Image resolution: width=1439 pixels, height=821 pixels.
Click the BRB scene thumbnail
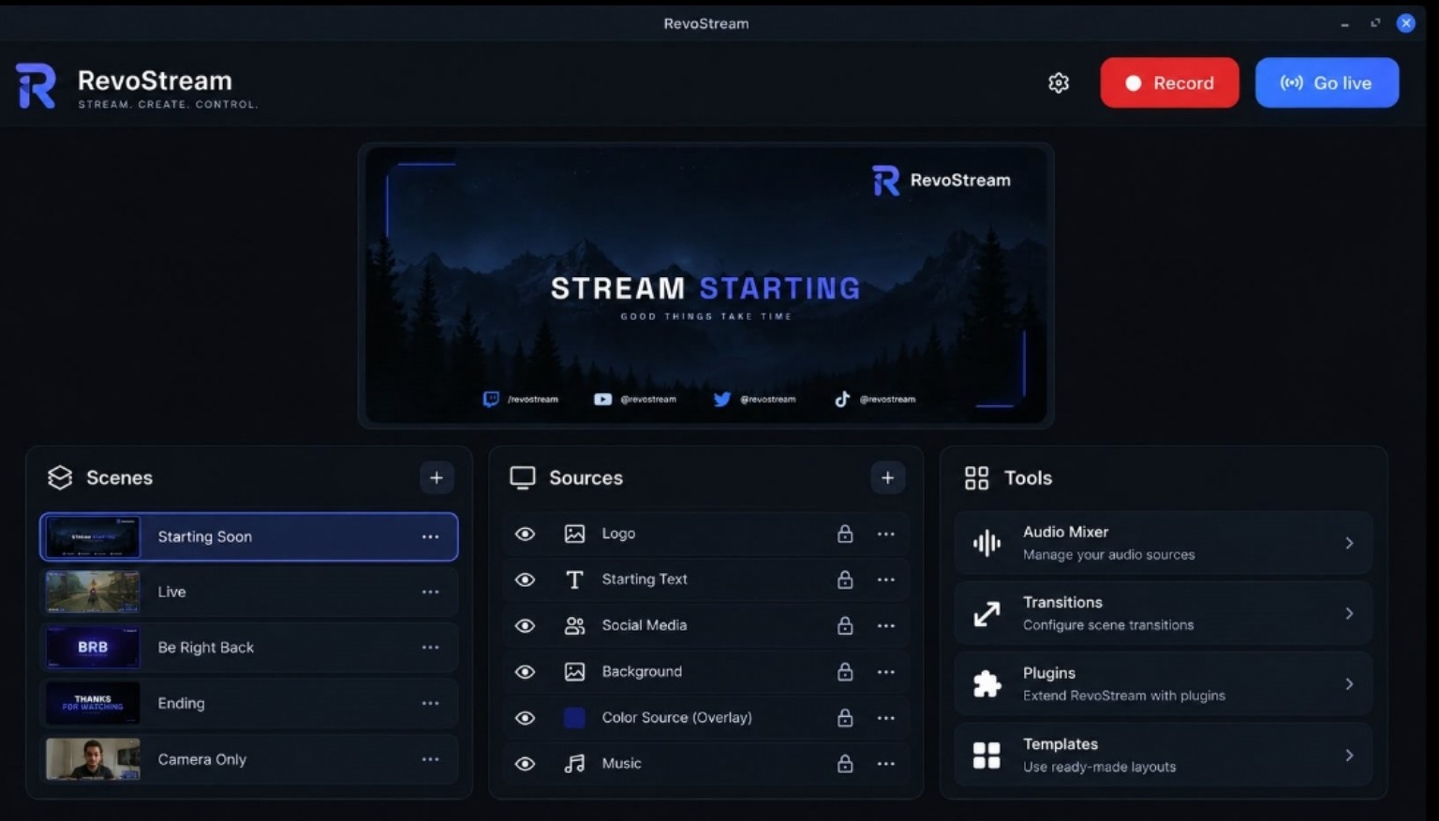click(93, 647)
